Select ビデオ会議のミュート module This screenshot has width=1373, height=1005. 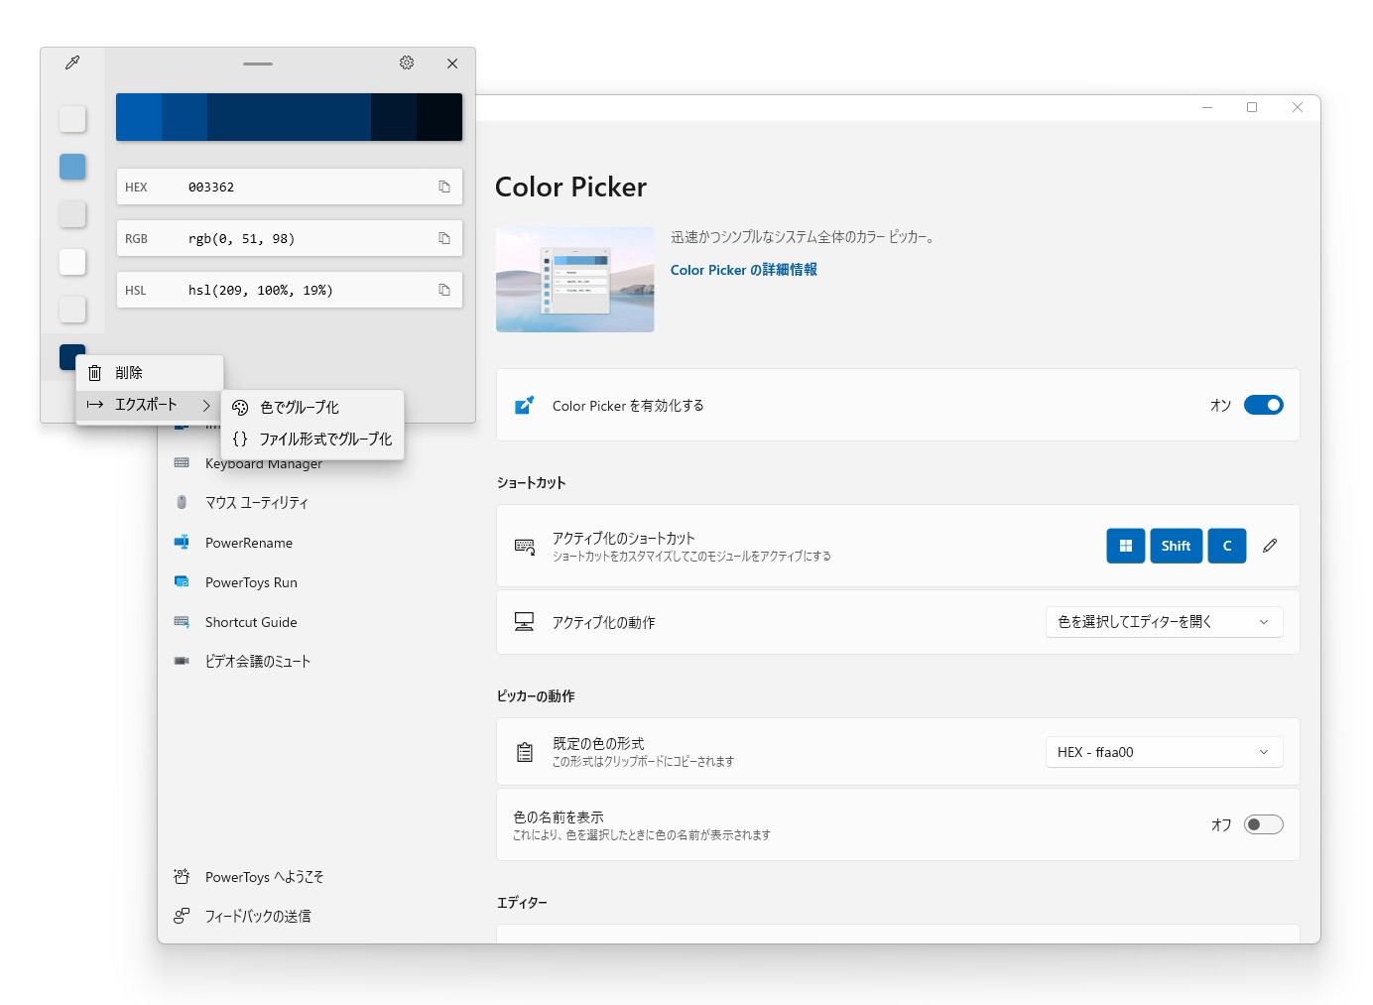(256, 661)
